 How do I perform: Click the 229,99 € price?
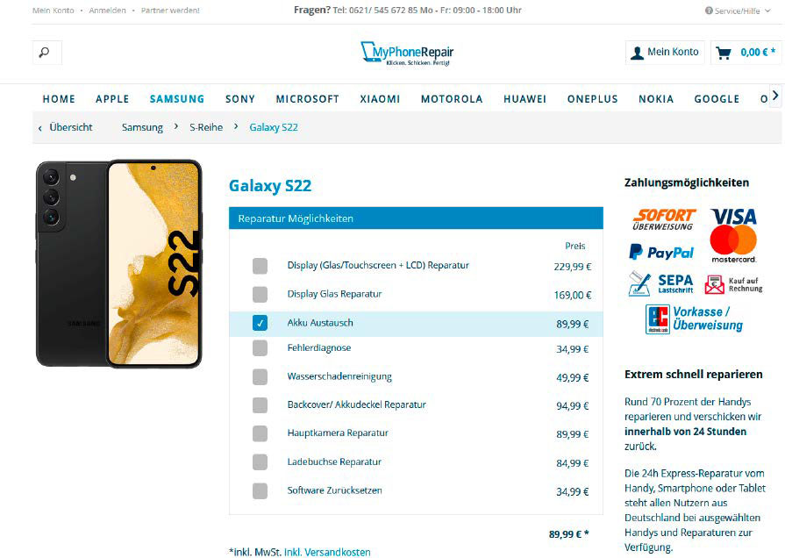click(x=572, y=267)
